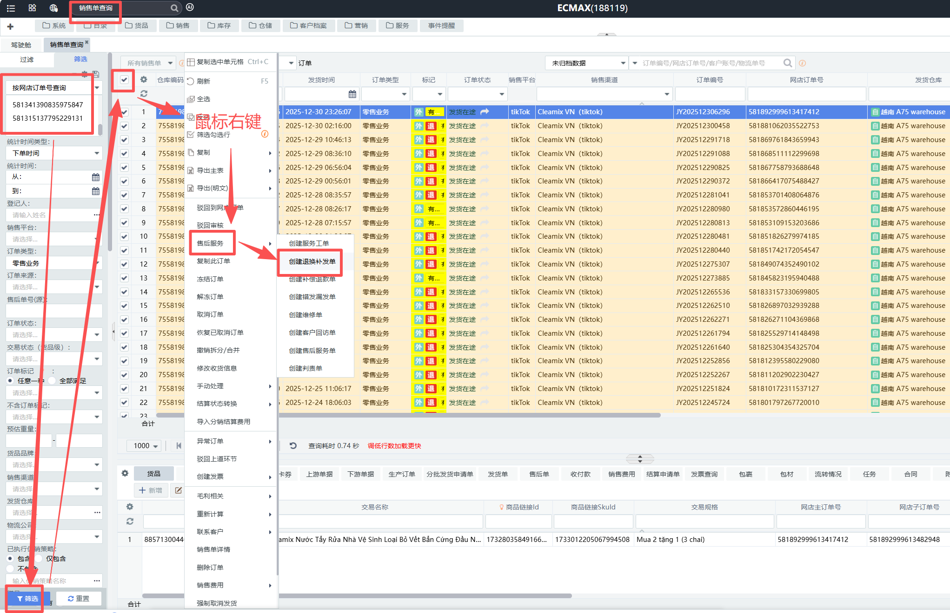The width and height of the screenshot is (950, 613).
Task: Uncheck the checkbox for row 12
Action: (125, 264)
